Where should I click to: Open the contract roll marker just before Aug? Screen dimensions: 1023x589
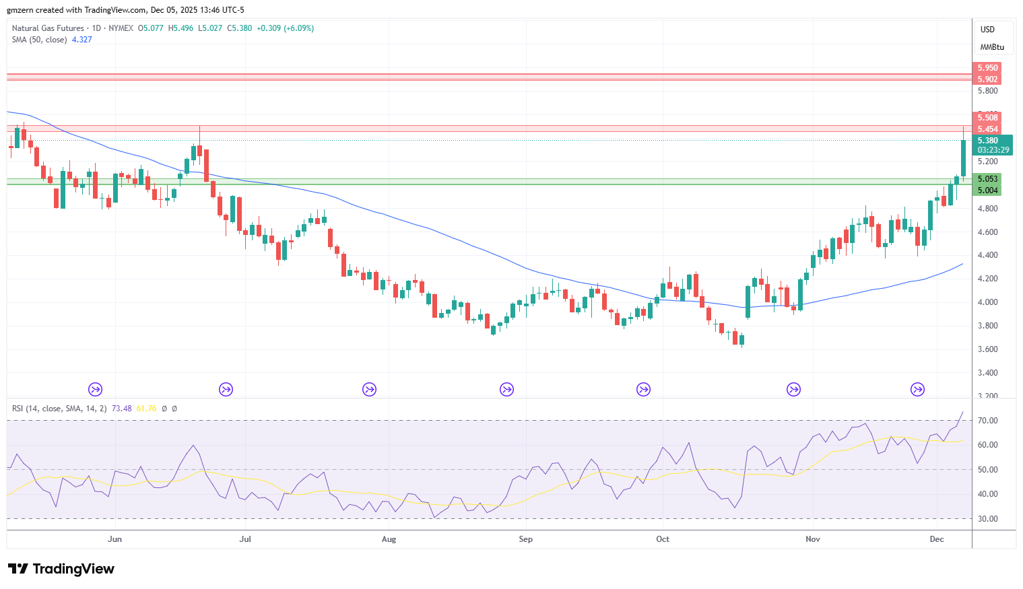click(x=369, y=389)
